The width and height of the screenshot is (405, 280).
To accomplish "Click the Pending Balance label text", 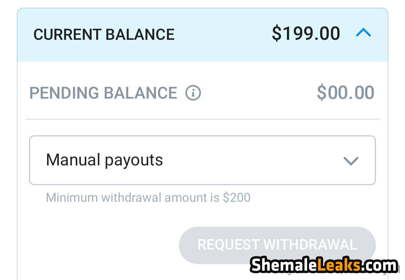I will 103,93.
